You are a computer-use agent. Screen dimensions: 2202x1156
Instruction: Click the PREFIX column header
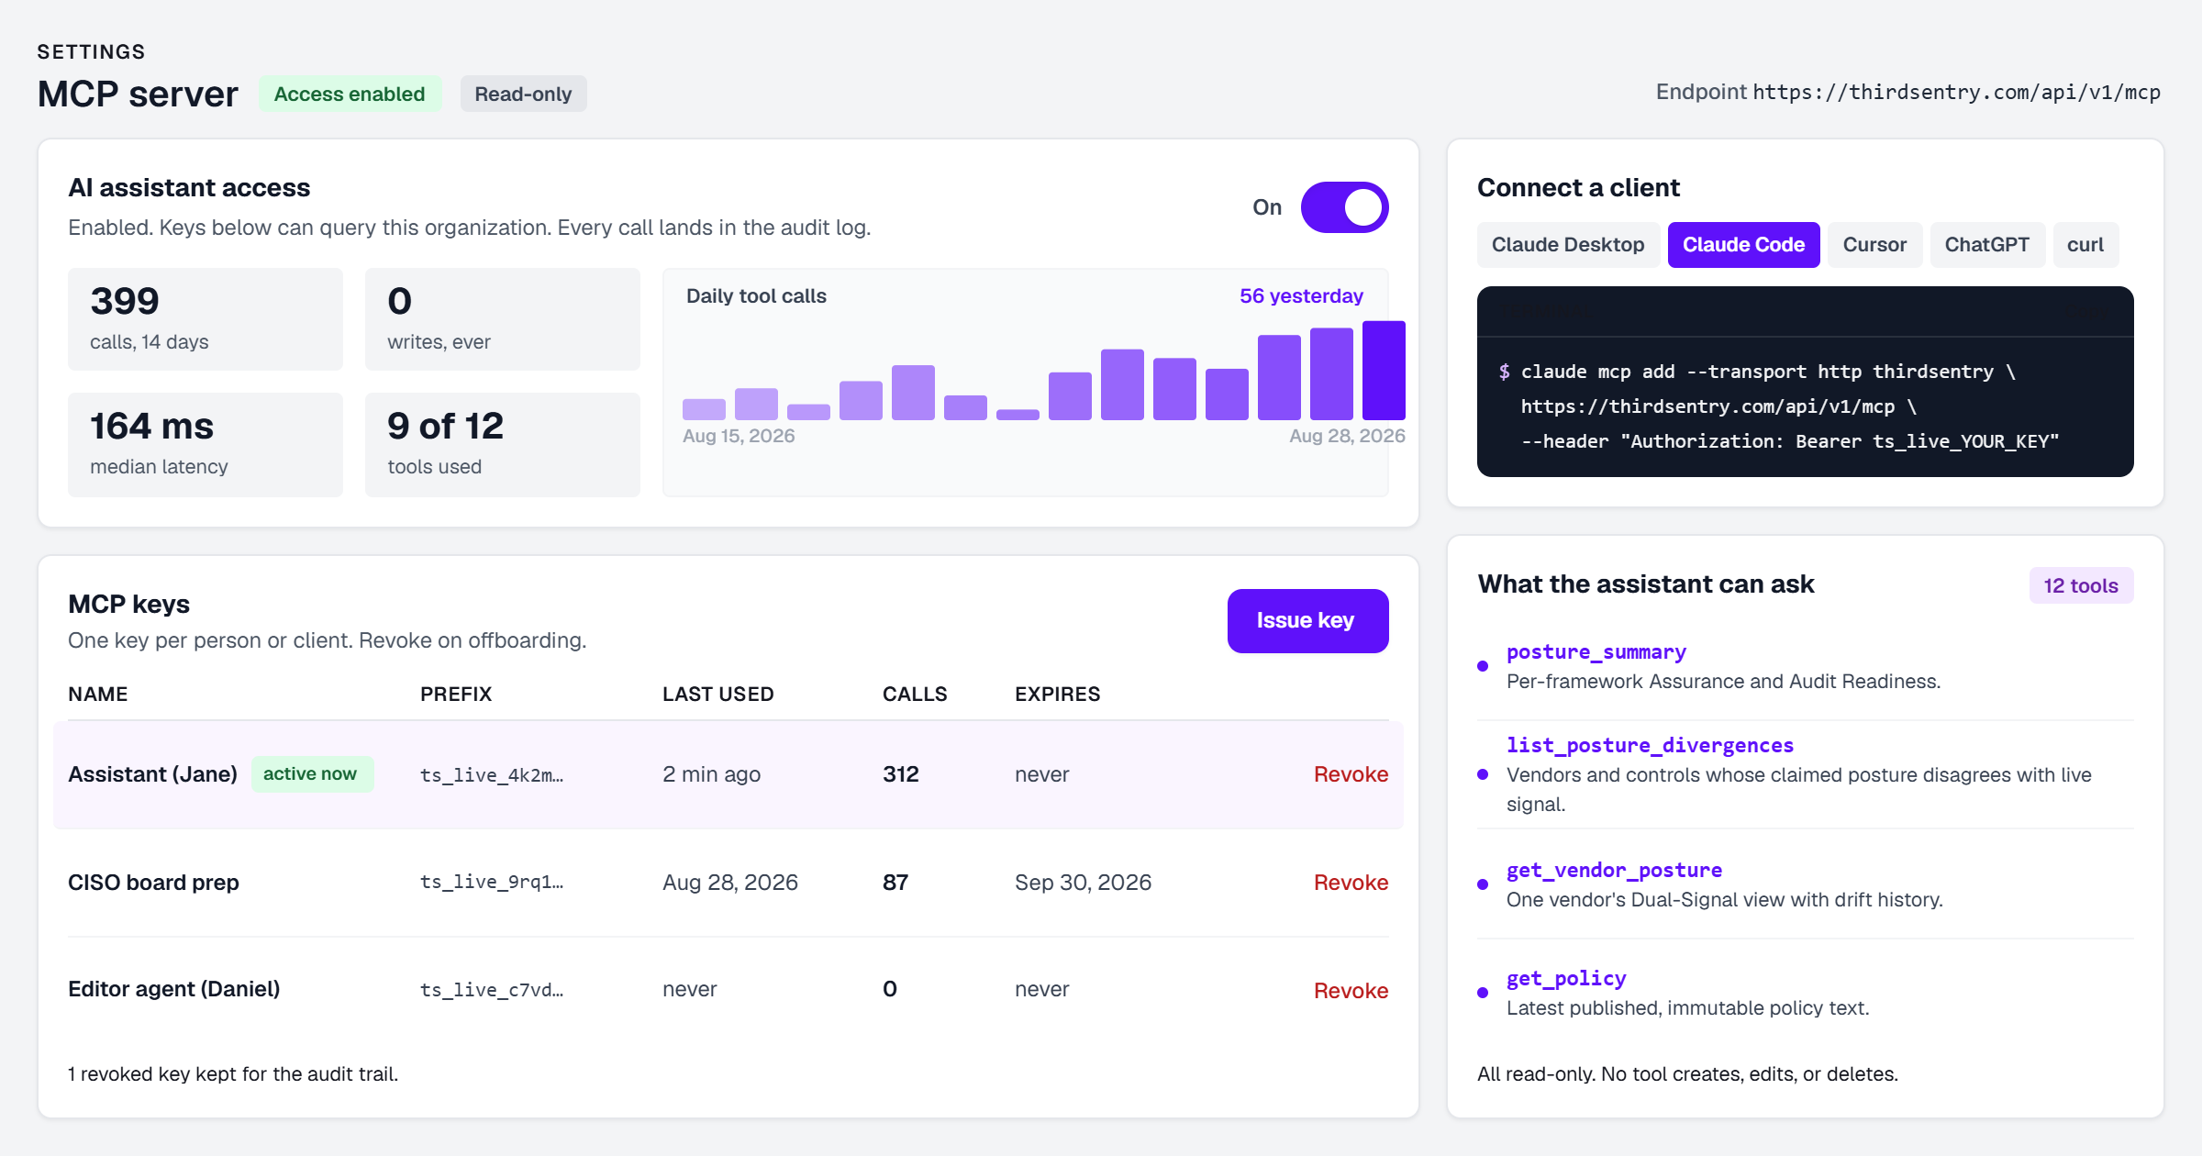[x=456, y=695]
